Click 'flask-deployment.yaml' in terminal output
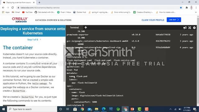Image resolution: width=199 pixels, height=112 pixels. click(79, 60)
